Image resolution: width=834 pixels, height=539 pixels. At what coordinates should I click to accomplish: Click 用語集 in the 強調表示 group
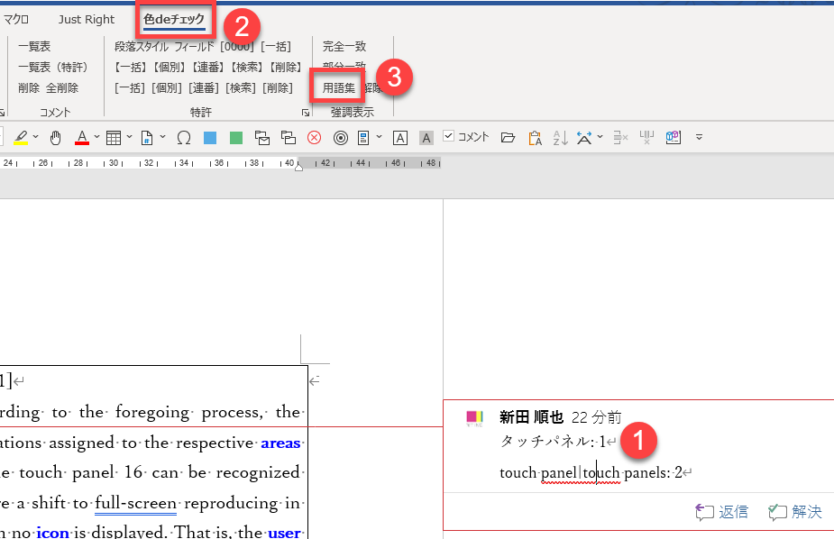[x=339, y=88]
